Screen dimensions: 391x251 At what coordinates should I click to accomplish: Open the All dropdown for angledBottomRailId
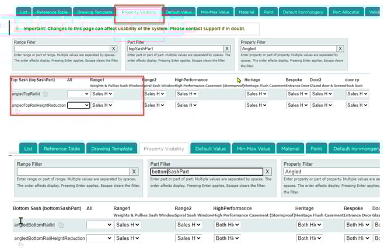[x=99, y=224]
